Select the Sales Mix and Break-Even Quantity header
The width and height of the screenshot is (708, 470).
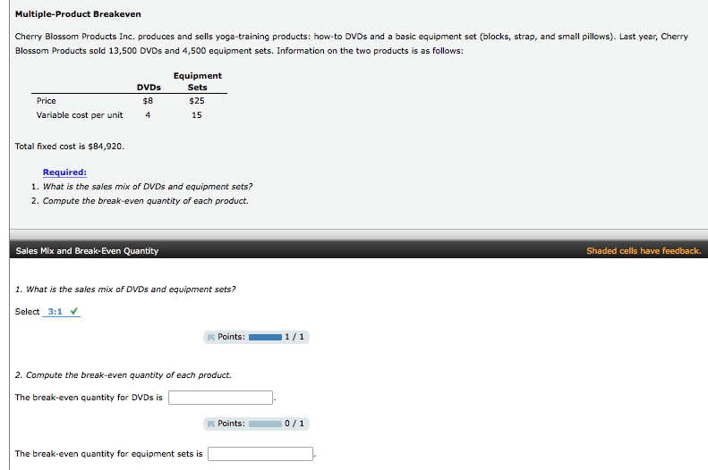[87, 251]
